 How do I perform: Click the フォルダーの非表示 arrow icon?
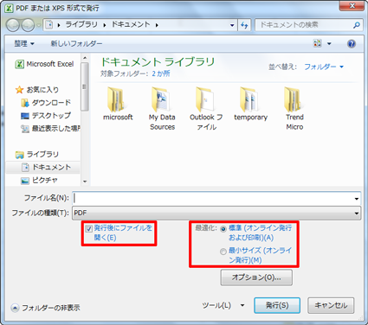15,308
